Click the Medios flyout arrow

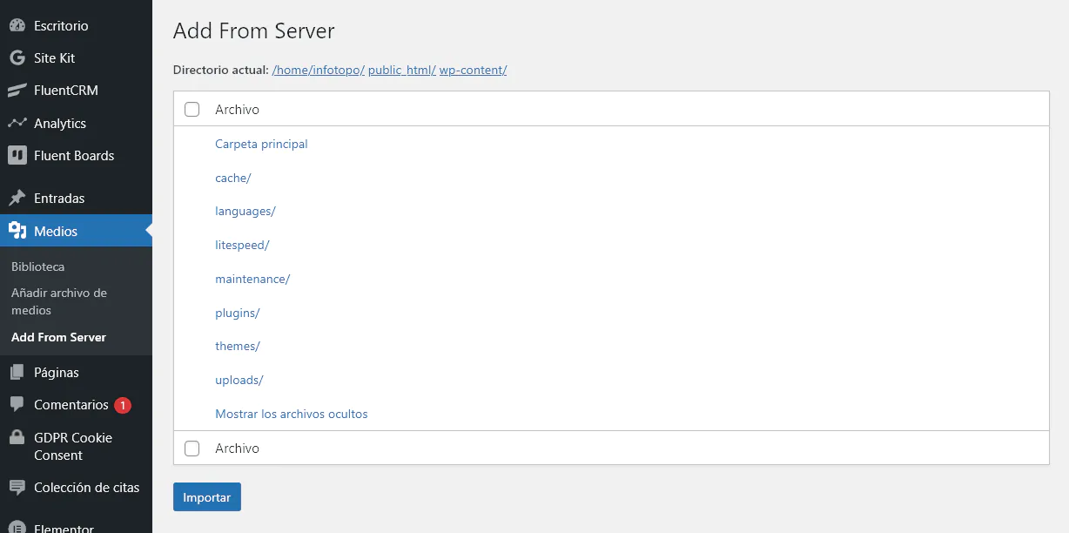tap(146, 231)
